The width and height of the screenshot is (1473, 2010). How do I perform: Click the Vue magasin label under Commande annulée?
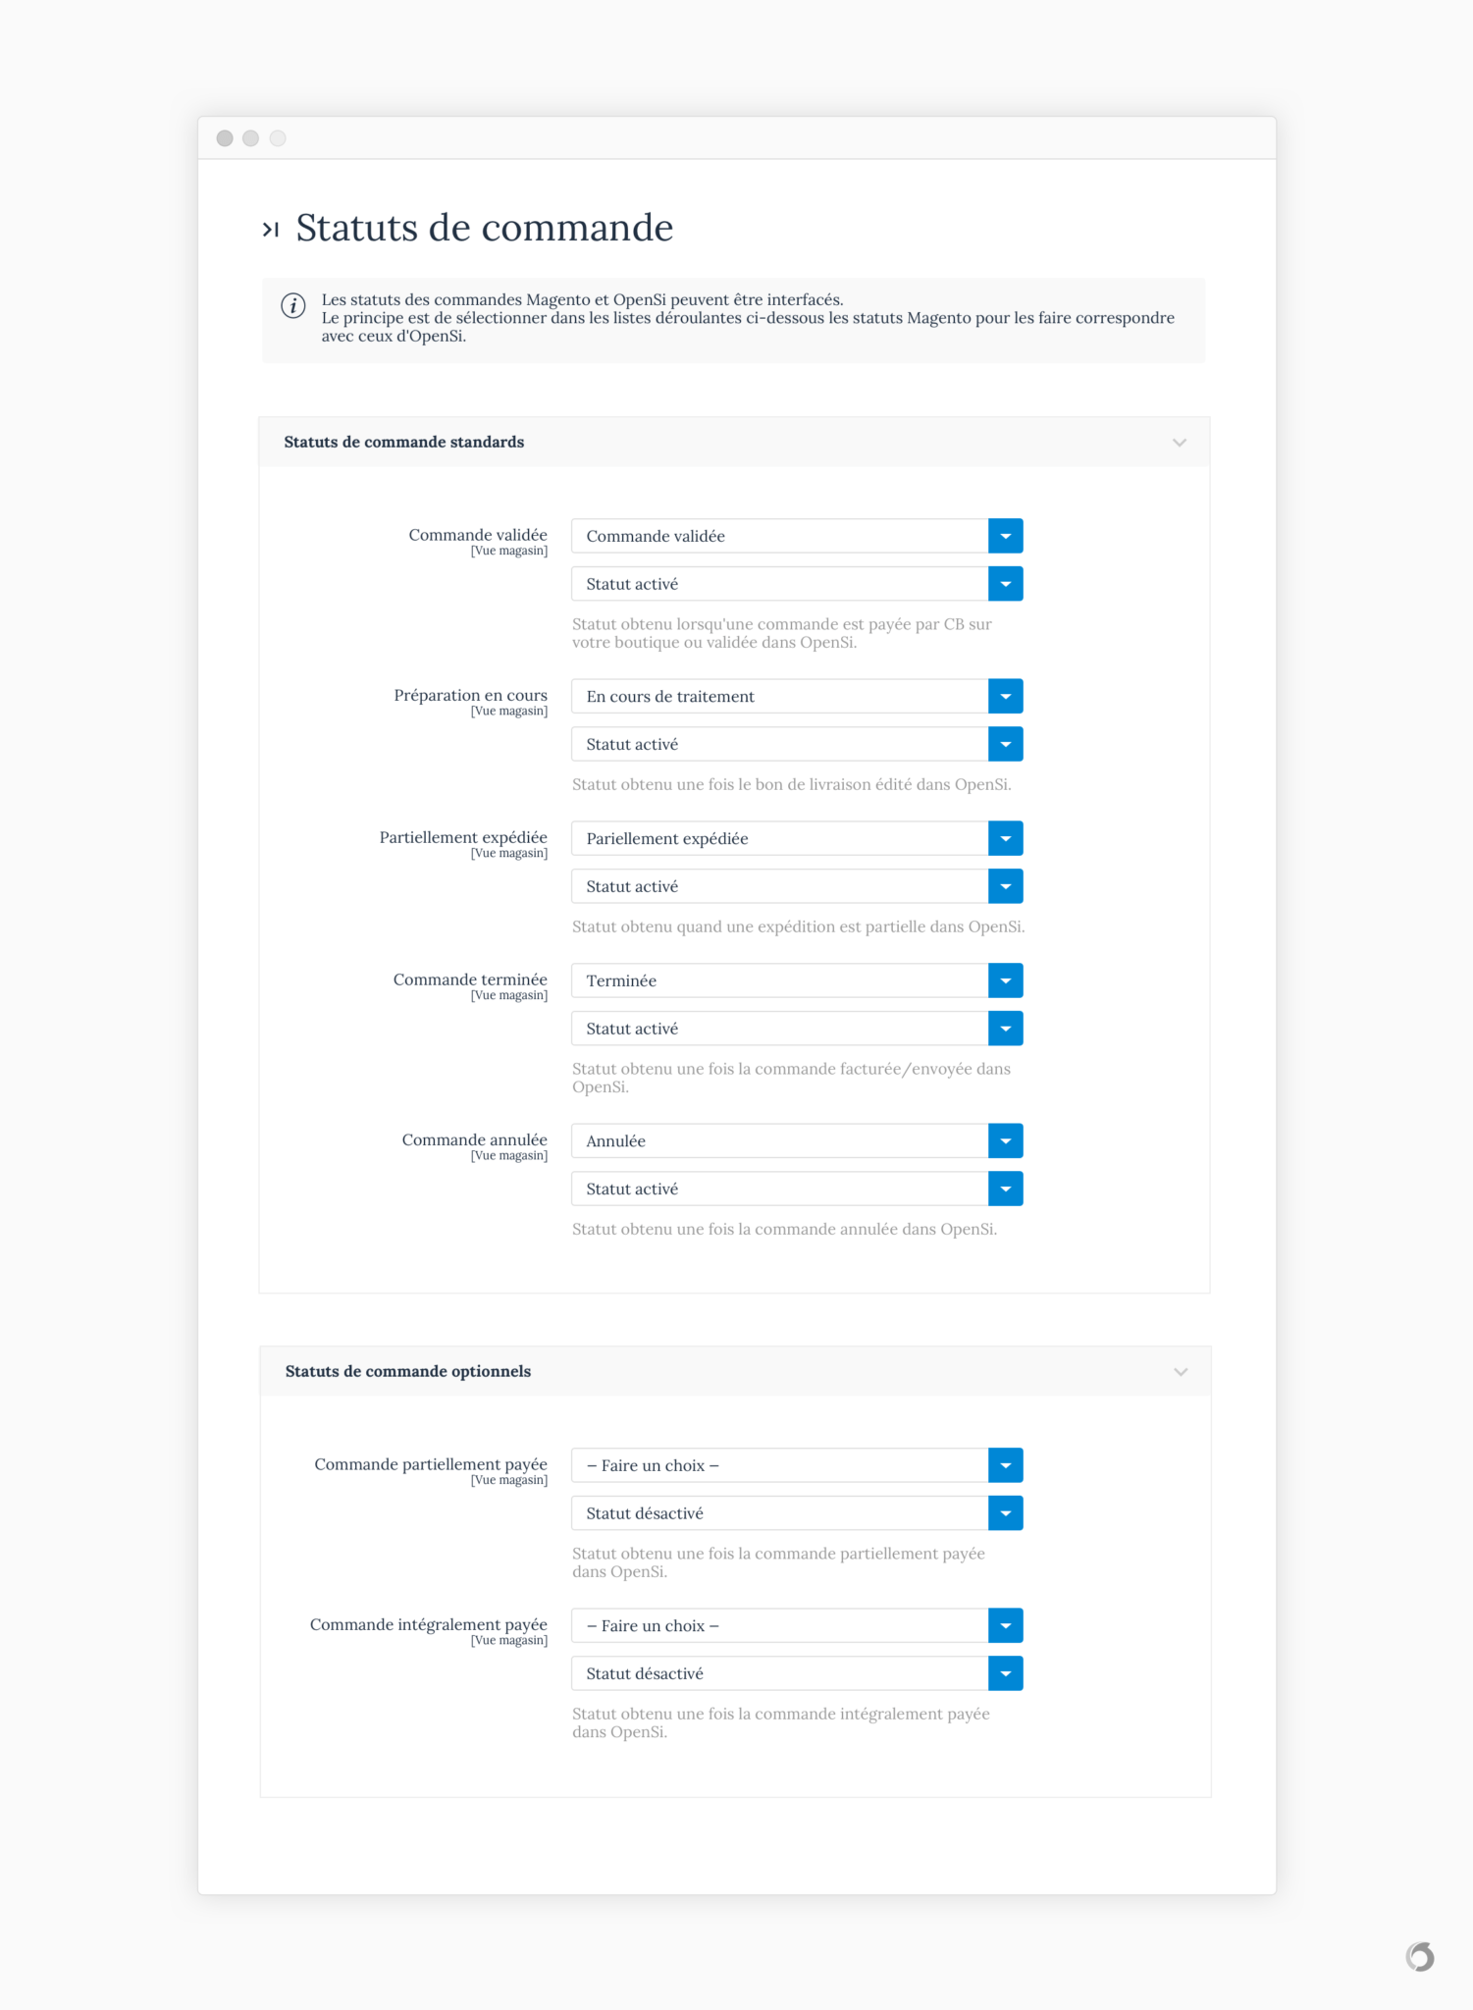click(509, 1155)
